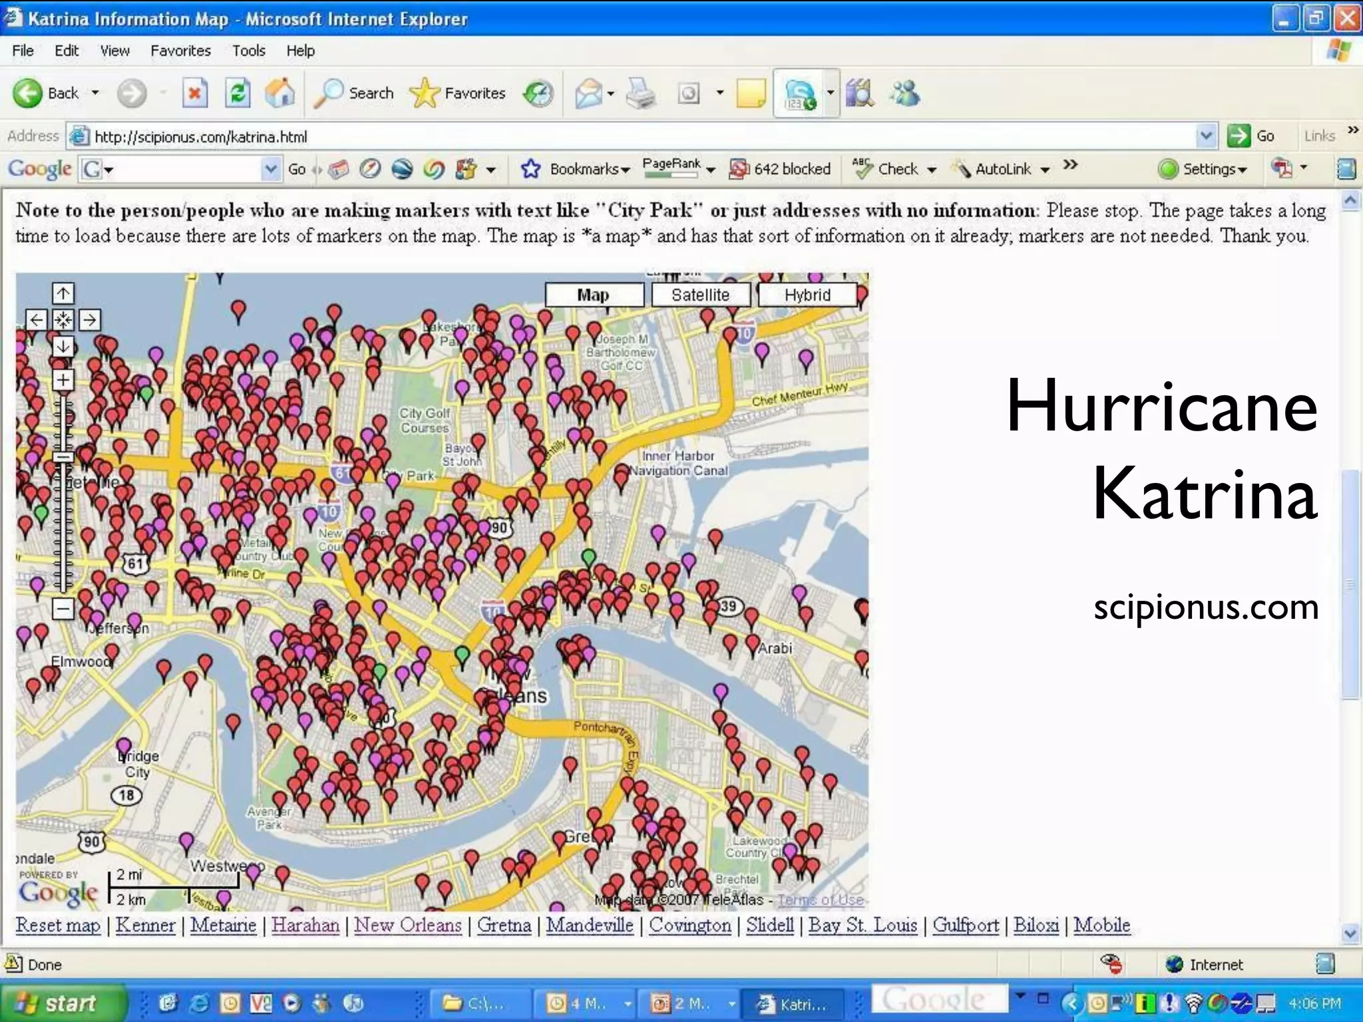This screenshot has width=1363, height=1022.
Task: Recenter map with the center button
Action: click(63, 320)
